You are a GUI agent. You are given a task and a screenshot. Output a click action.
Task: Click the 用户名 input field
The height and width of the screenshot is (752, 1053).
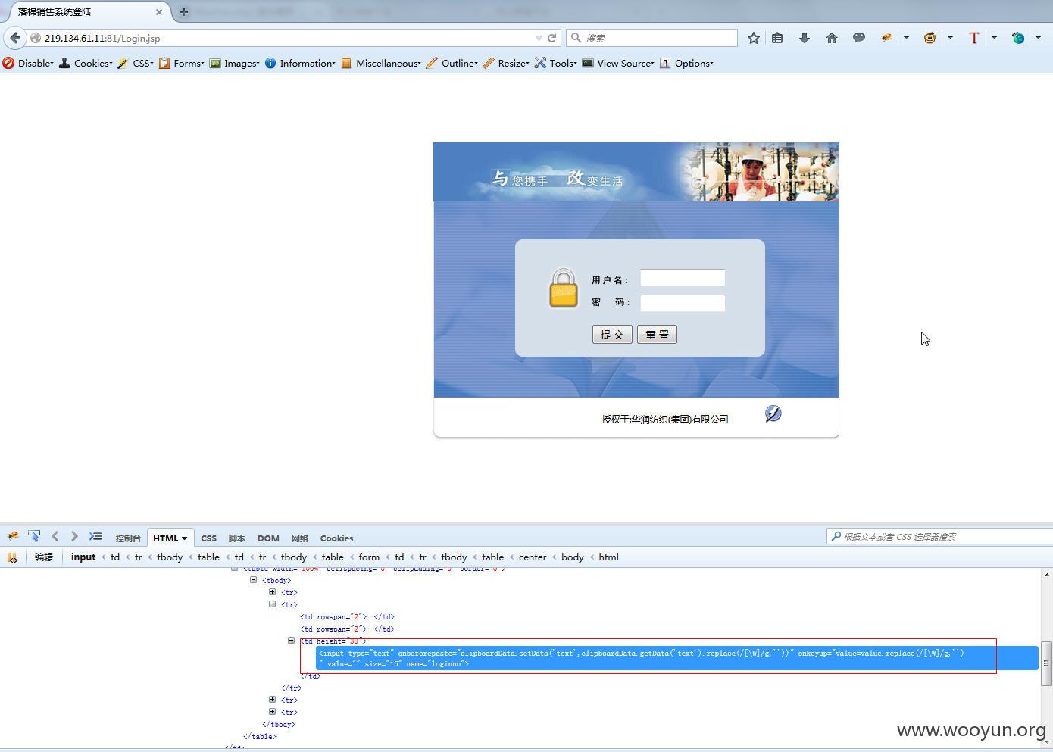(683, 278)
